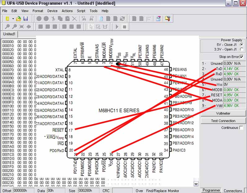Click the eraser window toolbar icon

point(158,19)
